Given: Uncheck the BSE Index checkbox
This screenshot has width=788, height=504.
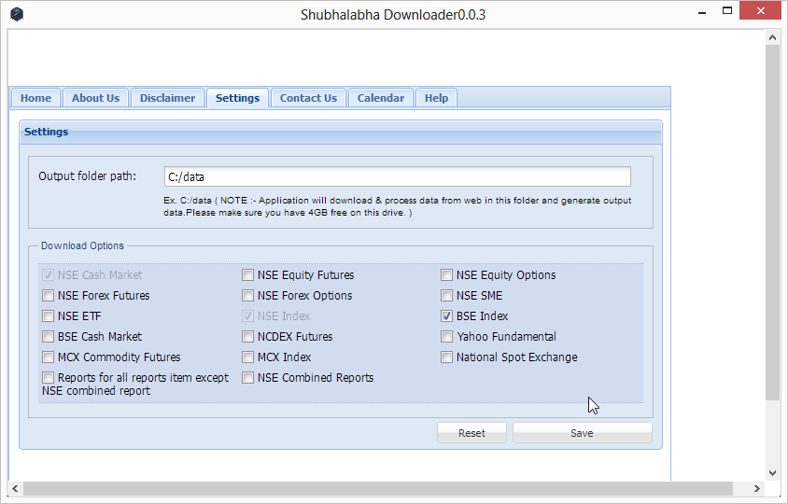Looking at the screenshot, I should (447, 316).
